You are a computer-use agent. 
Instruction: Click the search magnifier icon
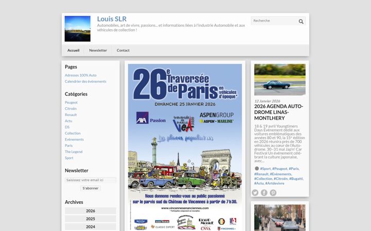pos(301,21)
